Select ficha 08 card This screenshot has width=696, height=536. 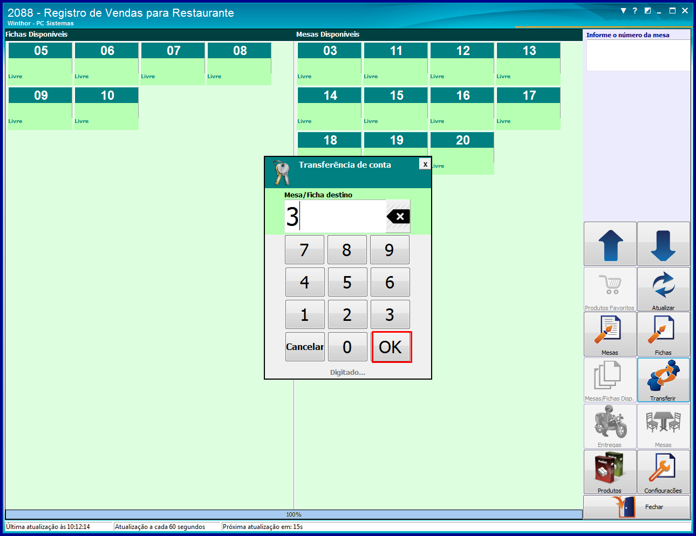[x=239, y=64]
